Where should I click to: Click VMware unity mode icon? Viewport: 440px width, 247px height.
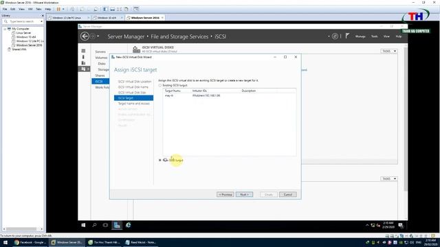tap(126, 9)
